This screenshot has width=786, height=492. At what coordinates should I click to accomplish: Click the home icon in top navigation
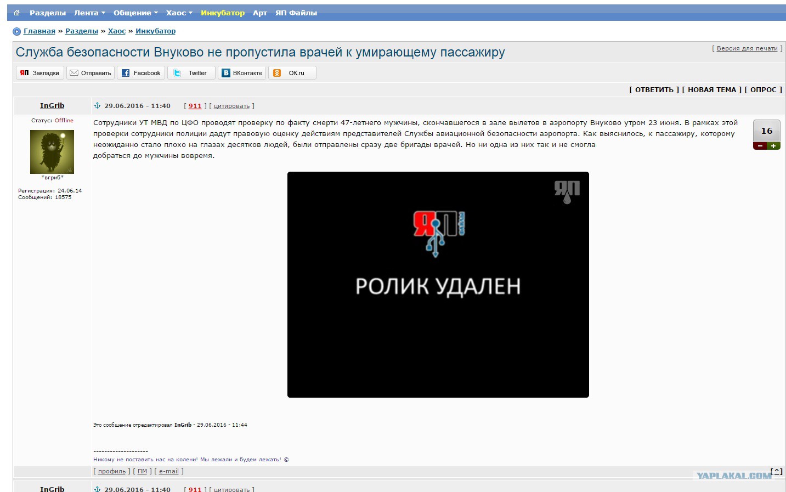click(x=16, y=13)
